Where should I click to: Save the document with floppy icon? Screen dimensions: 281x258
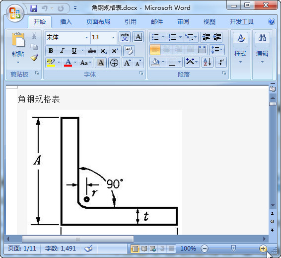(x=34, y=8)
